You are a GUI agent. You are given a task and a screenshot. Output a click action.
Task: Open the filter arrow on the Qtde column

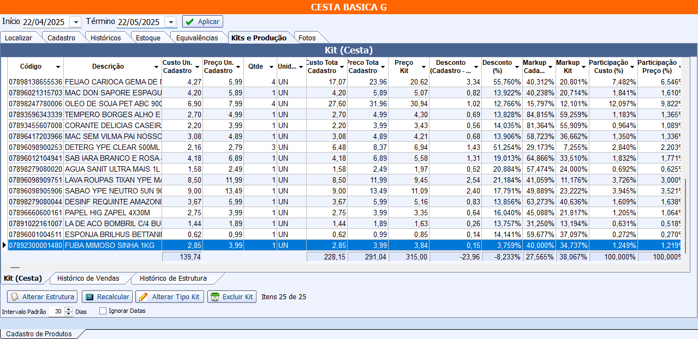(271, 66)
